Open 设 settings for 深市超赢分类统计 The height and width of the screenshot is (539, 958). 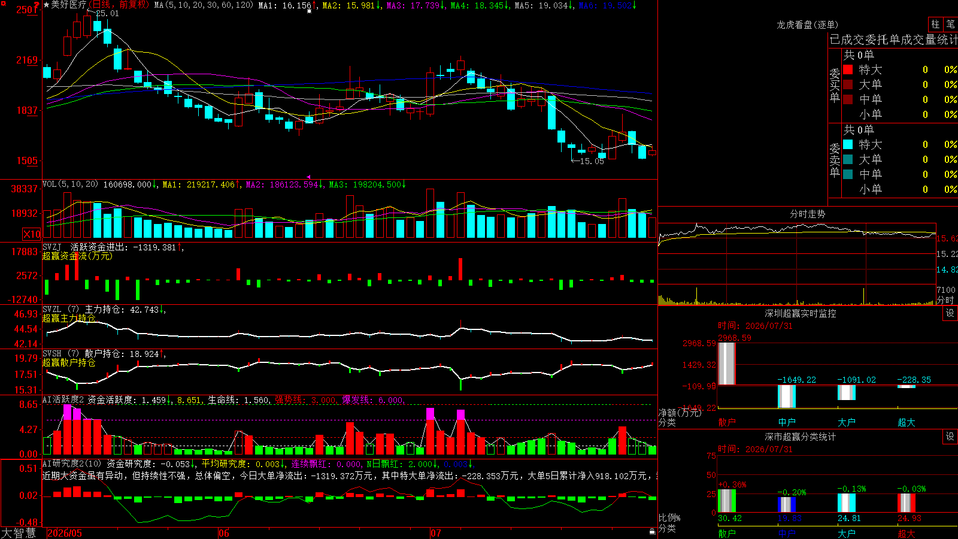point(950,437)
